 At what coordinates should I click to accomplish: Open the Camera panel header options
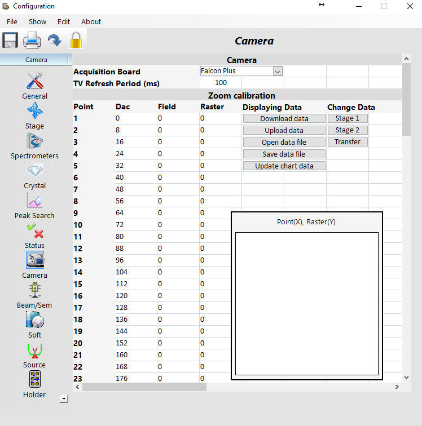(68, 60)
